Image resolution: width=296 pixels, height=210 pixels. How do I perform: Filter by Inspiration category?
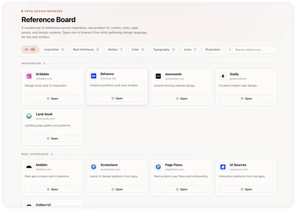[x=54, y=50]
